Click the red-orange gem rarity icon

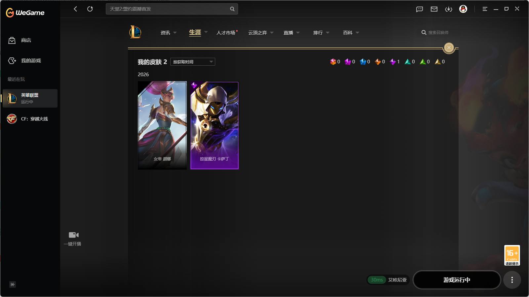pos(333,62)
